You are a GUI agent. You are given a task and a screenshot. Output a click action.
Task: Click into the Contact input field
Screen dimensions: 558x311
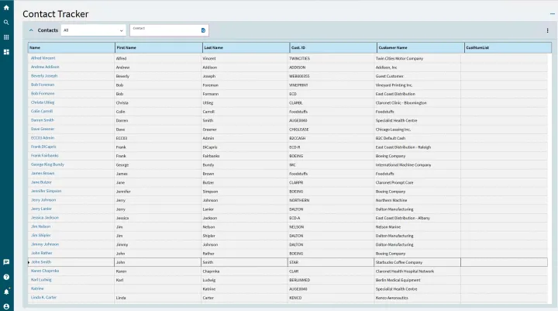tap(164, 31)
